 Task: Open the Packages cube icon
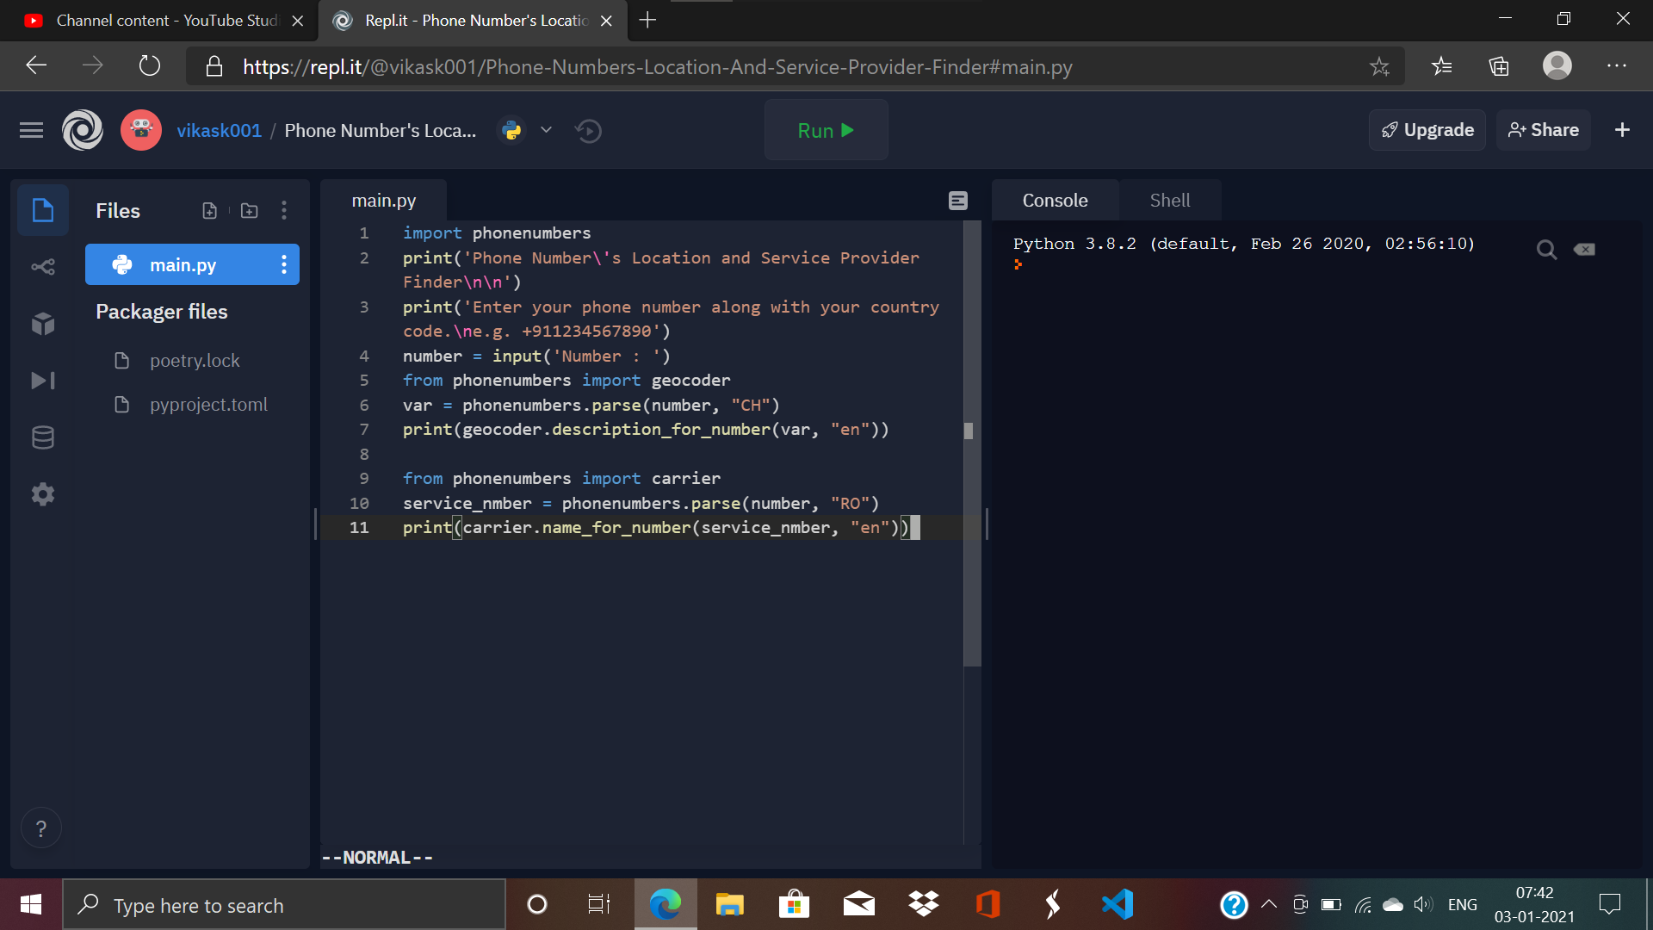[43, 324]
